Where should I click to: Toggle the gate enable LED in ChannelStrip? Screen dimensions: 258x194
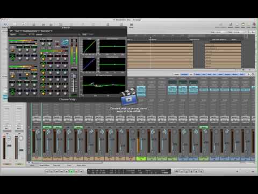[12, 51]
